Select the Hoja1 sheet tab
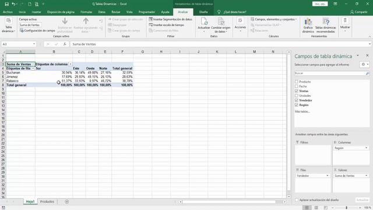 click(30, 202)
